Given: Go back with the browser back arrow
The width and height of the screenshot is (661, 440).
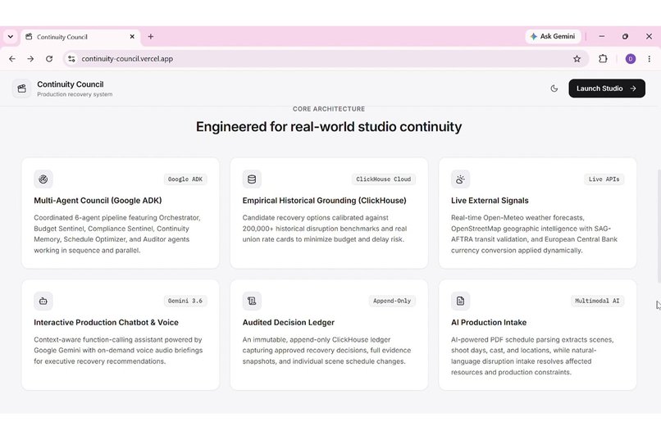Looking at the screenshot, I should pos(12,59).
